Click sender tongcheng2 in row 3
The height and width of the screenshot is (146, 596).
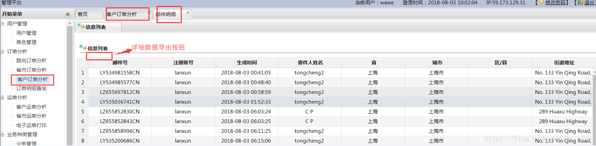(309, 92)
